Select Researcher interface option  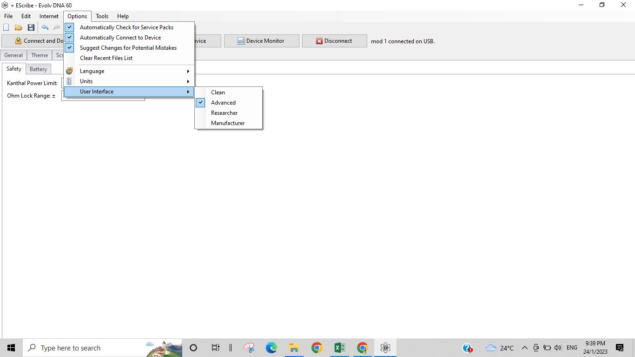pos(224,113)
